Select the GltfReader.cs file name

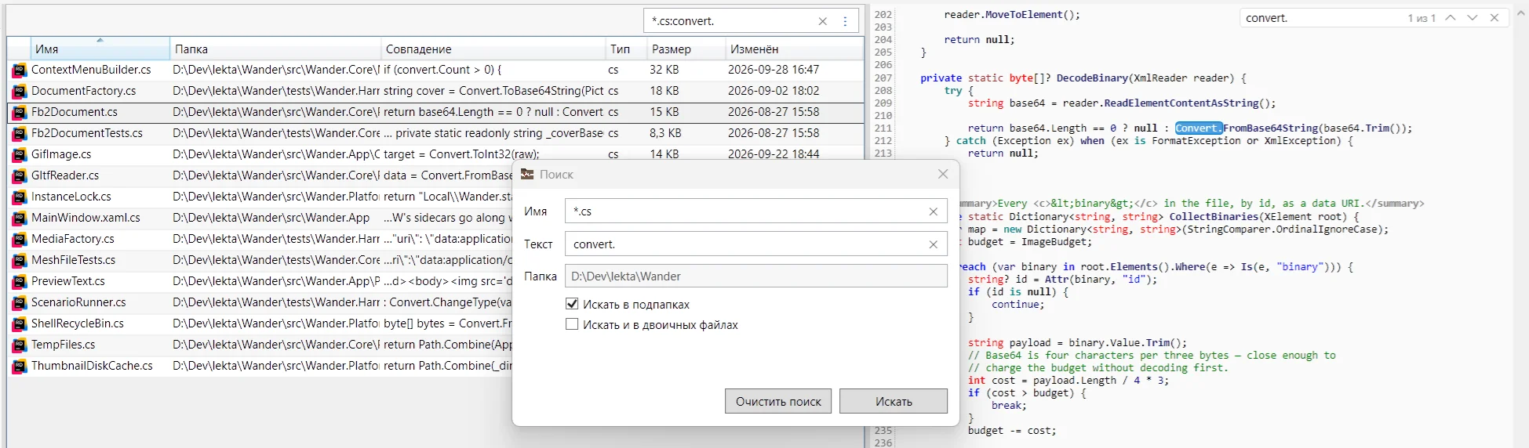coord(65,175)
